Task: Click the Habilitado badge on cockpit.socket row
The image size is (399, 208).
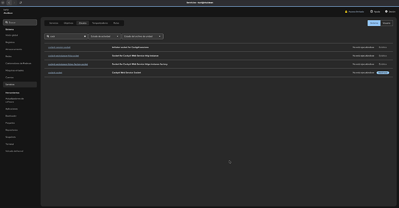Action: [383, 73]
